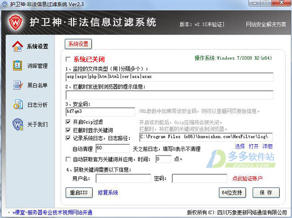Select 关于我们 sidebar label
This screenshot has height=218, width=292.
tap(37, 124)
